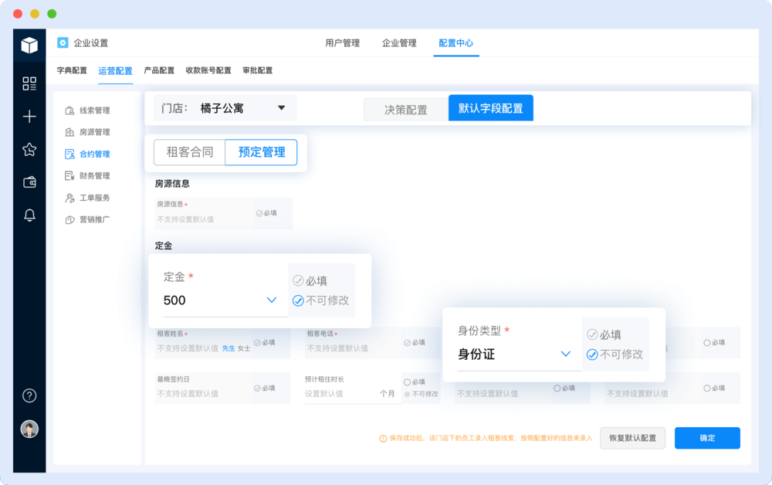Open the dashboard grid icon

pyautogui.click(x=29, y=83)
